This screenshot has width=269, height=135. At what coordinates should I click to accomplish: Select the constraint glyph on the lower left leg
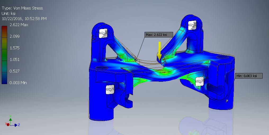click(110, 89)
